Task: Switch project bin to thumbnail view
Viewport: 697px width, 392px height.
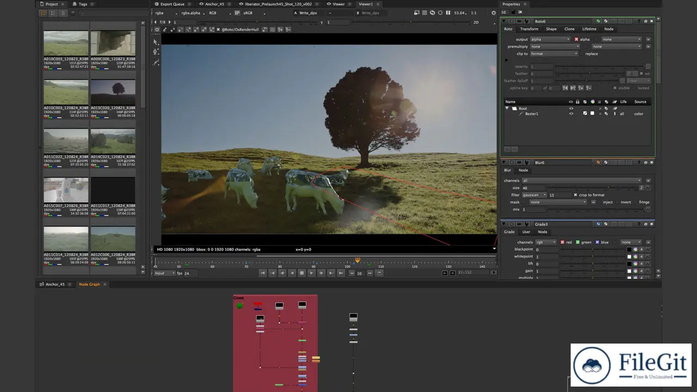Action: pos(44,13)
